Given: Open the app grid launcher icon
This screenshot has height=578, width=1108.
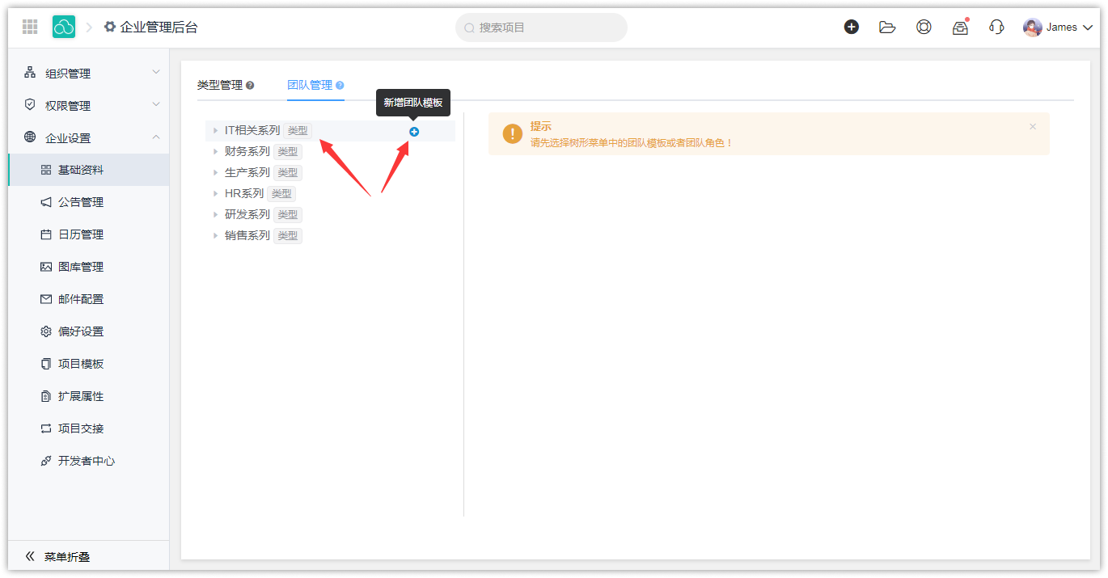Looking at the screenshot, I should pos(30,27).
